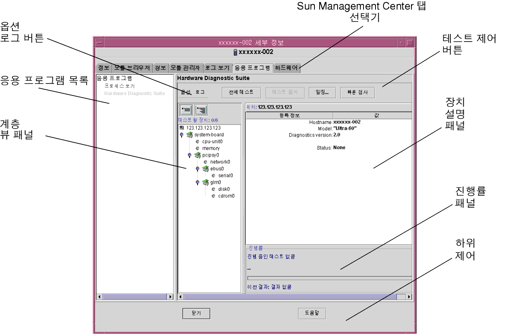Toggle the memory device selection bullet

(x=198, y=148)
